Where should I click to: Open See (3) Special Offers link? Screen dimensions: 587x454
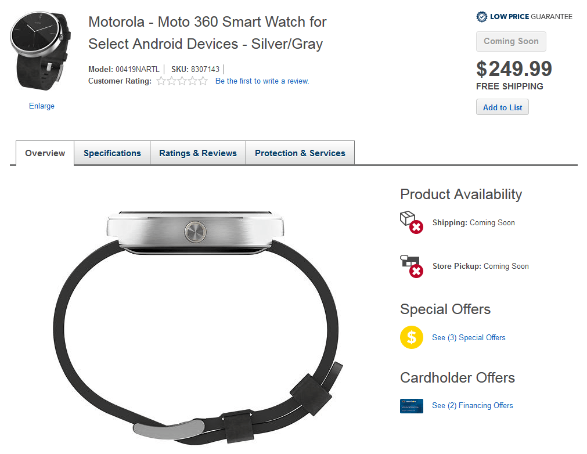pyautogui.click(x=469, y=338)
